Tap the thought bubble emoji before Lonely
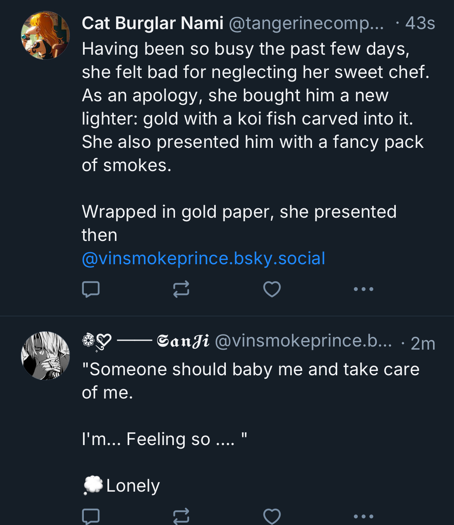The width and height of the screenshot is (454, 525). (93, 485)
